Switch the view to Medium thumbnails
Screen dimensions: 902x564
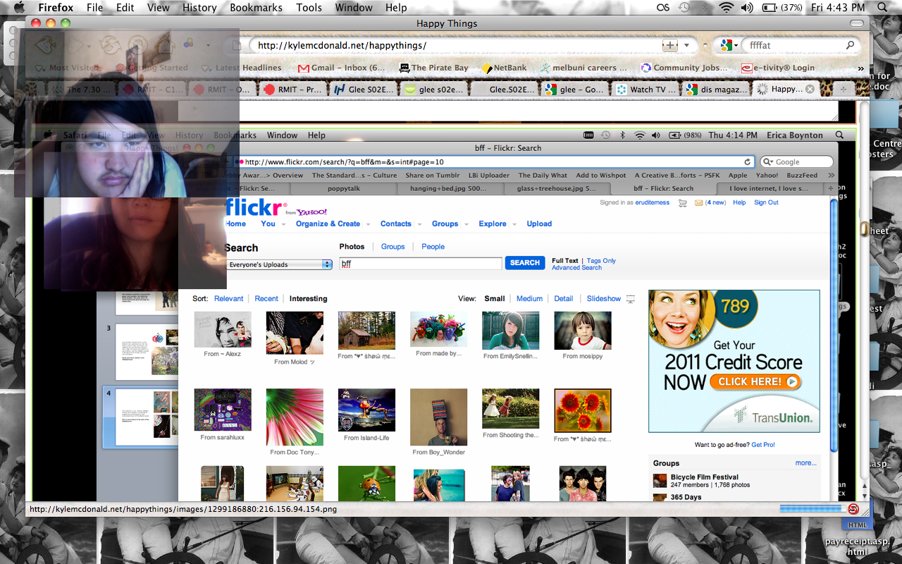click(529, 299)
